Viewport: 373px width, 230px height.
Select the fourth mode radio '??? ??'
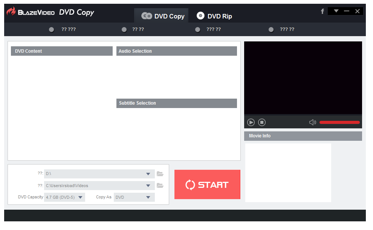point(271,29)
